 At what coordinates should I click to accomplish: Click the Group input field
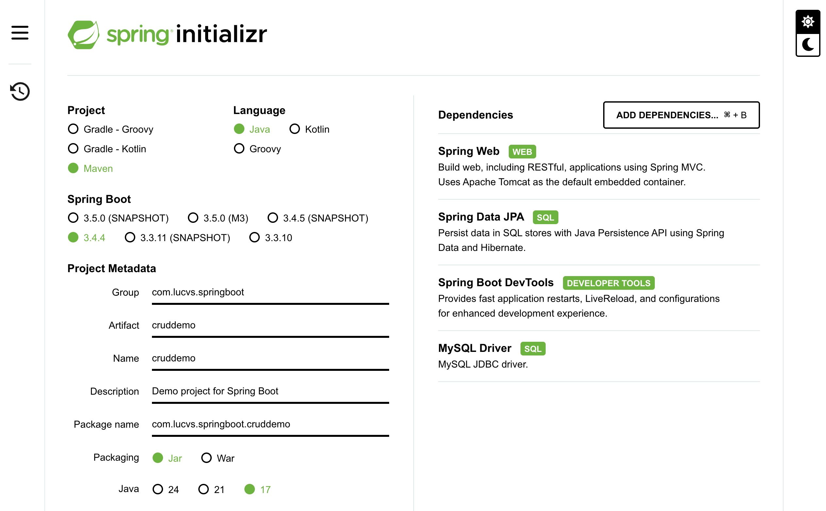click(x=270, y=292)
